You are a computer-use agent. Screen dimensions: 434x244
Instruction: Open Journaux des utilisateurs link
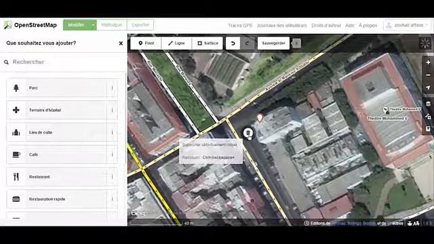(x=282, y=26)
